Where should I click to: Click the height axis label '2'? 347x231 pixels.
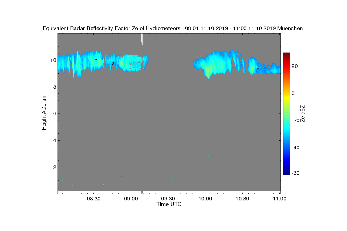[x=54, y=167]
